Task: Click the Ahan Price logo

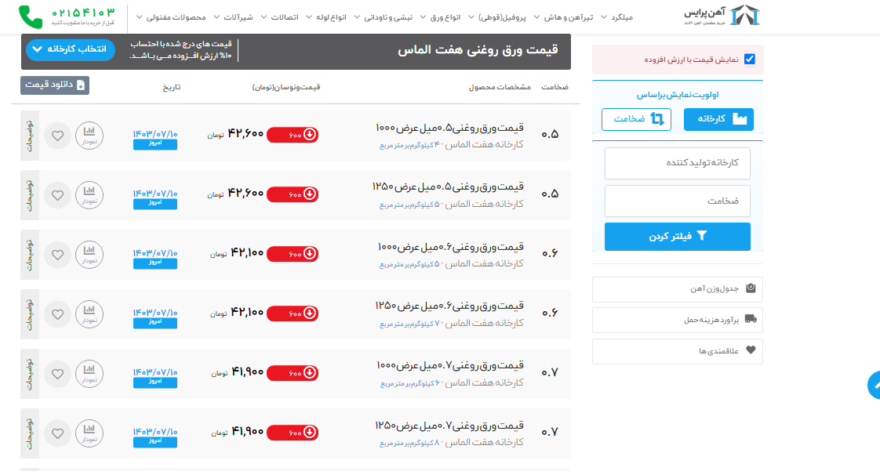Action: point(722,16)
